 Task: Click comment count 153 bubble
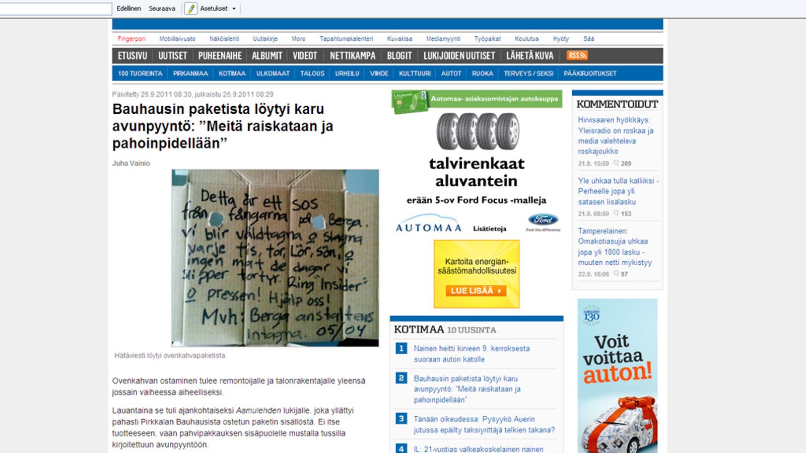[622, 214]
